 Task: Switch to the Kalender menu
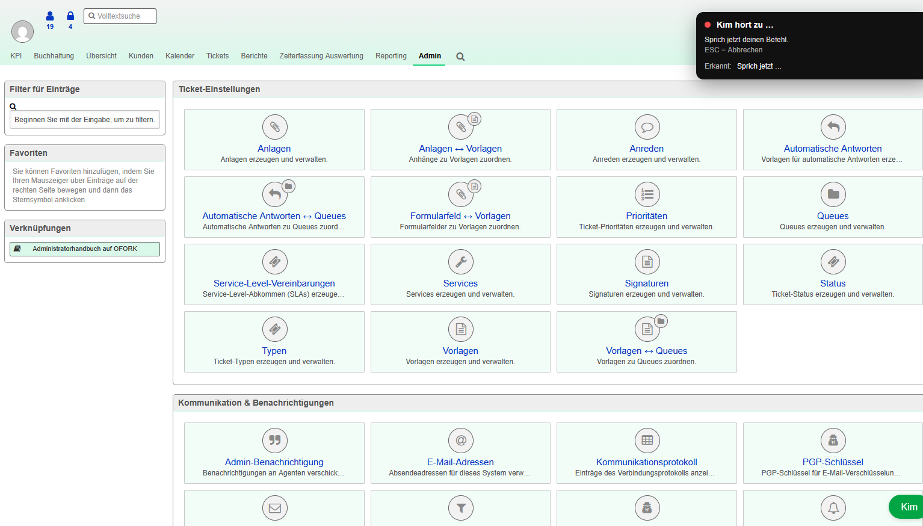point(180,56)
